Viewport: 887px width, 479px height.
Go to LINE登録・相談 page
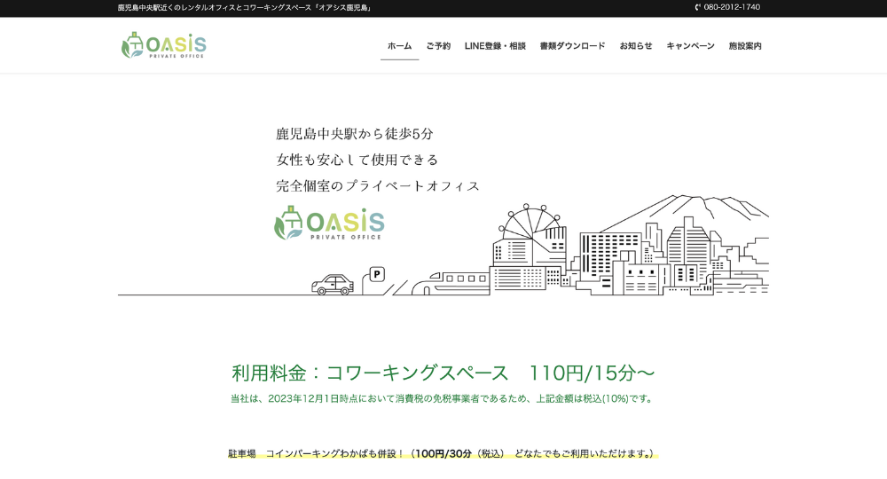coord(495,46)
